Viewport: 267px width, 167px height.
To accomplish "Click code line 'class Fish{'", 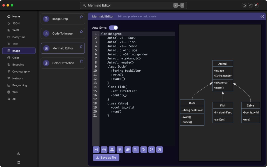I will 117,87.
